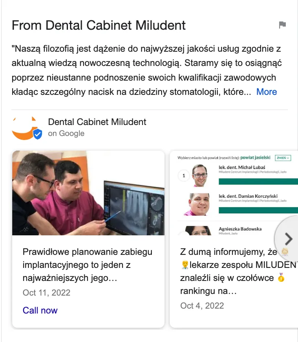The height and width of the screenshot is (342, 298).
Task: Click the doctor emoji before lekarze
Action: point(185,265)
